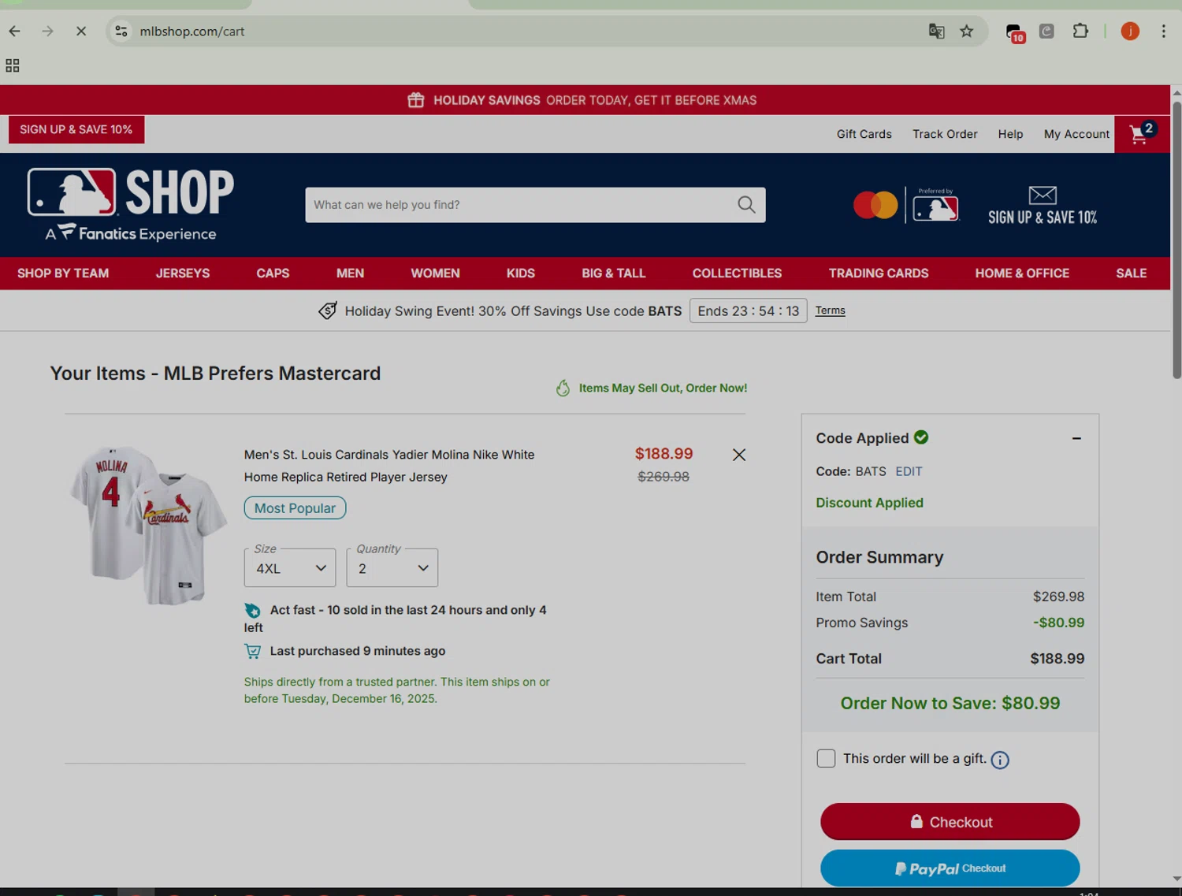The height and width of the screenshot is (896, 1182).
Task: Click the Promo Savings -$80.99 value
Action: pos(1059,623)
